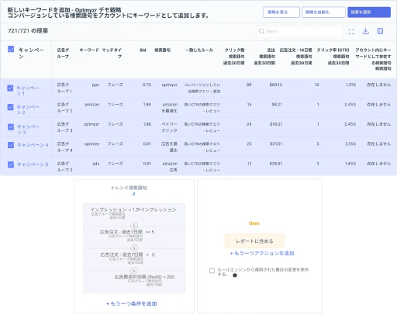The image size is (397, 315).
Task: Sort by the キーワード column header
Action: pyautogui.click(x=89, y=50)
